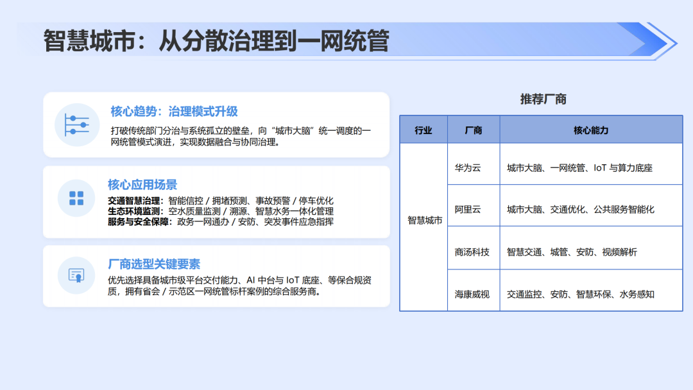Select the 商汤科技 vendor cell
Screen dimensions: 693x390
point(474,248)
